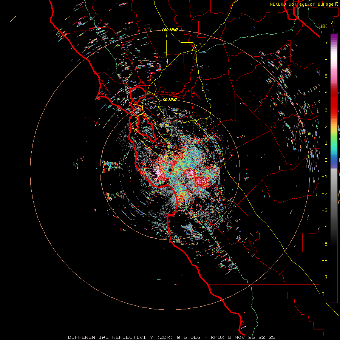Click the color scale at the 0 dB blue band
This screenshot has width=340, height=340.
334,160
